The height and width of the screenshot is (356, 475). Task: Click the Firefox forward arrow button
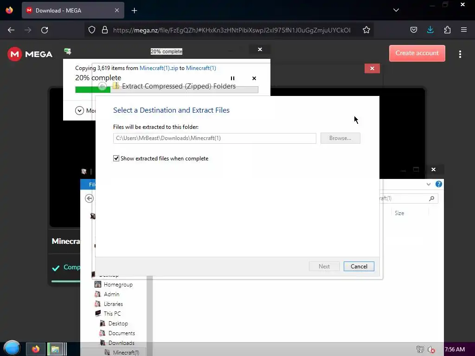[x=28, y=30]
